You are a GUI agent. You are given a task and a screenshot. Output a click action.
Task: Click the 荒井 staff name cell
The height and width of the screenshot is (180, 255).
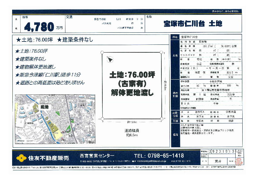coord(214,162)
